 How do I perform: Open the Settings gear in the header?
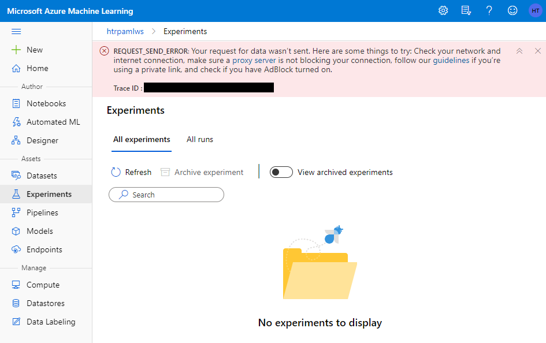(x=443, y=10)
